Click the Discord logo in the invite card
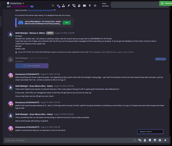The image size is (172, 146). tap(21, 23)
